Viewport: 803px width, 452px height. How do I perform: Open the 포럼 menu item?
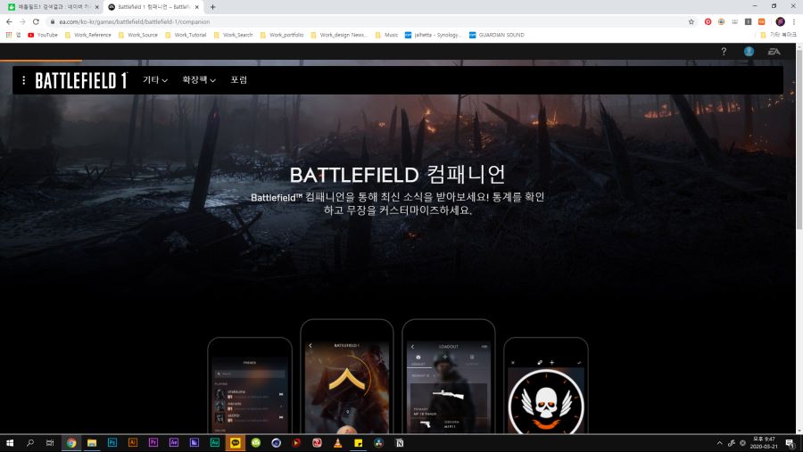click(x=238, y=80)
